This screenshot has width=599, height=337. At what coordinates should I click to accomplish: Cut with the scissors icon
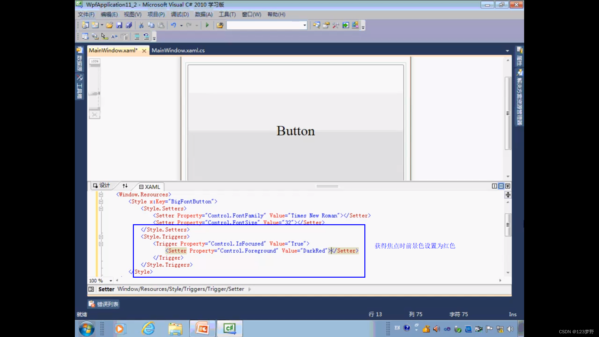point(141,25)
